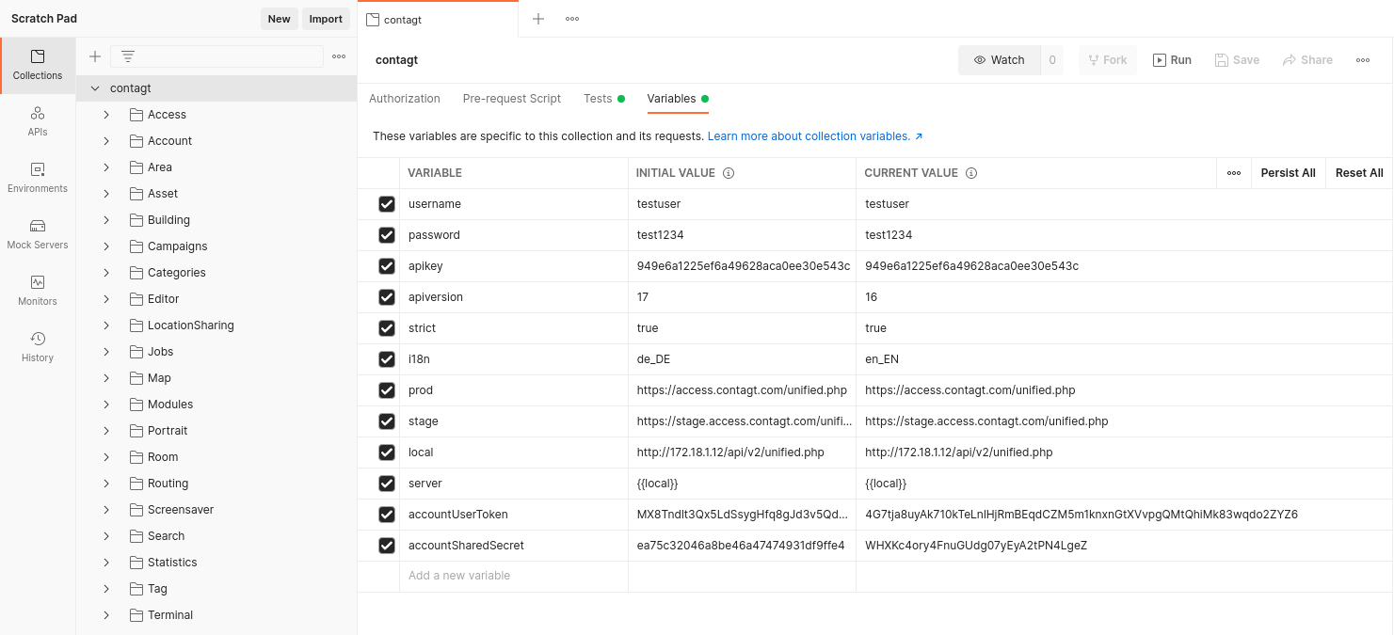Click the i18n initial value de_DE

pyautogui.click(x=653, y=359)
